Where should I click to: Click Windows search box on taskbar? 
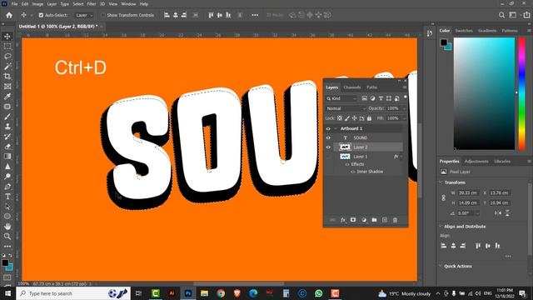tap(73, 293)
